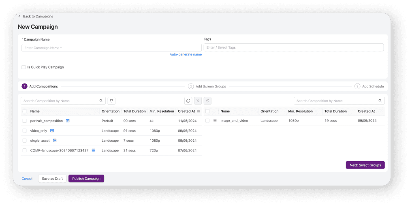Select the image_and_video row checkbox
The width and height of the screenshot is (410, 205).
(207, 121)
